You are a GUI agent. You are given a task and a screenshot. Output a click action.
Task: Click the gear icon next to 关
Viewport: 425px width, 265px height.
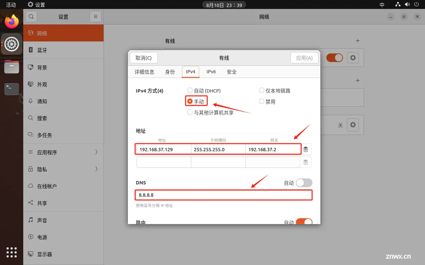tap(353, 125)
